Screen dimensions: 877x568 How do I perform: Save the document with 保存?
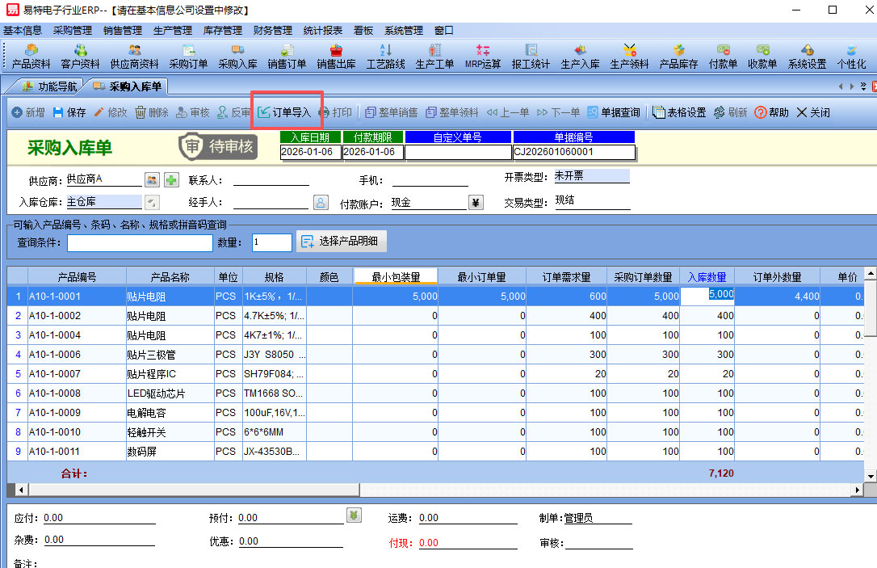coord(69,112)
